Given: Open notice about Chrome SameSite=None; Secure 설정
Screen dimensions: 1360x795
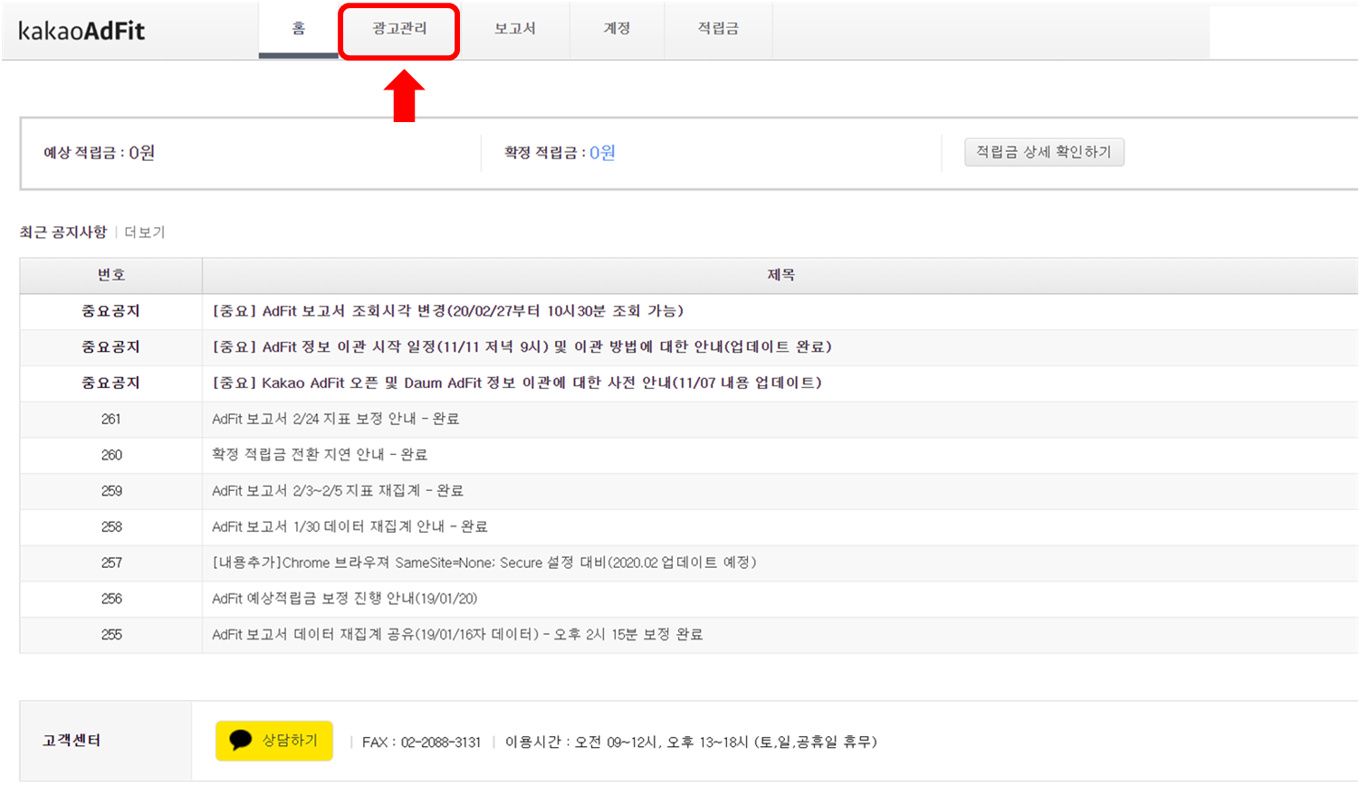Looking at the screenshot, I should click(x=484, y=563).
